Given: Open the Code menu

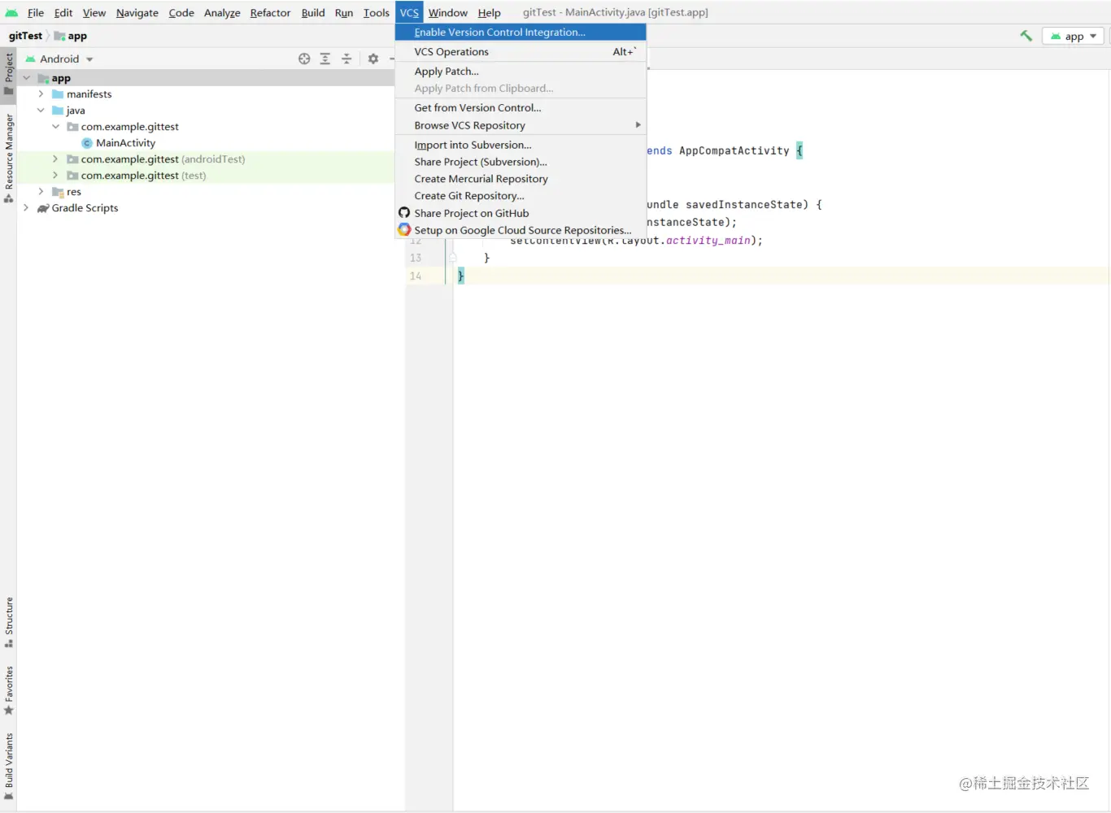Looking at the screenshot, I should point(181,13).
